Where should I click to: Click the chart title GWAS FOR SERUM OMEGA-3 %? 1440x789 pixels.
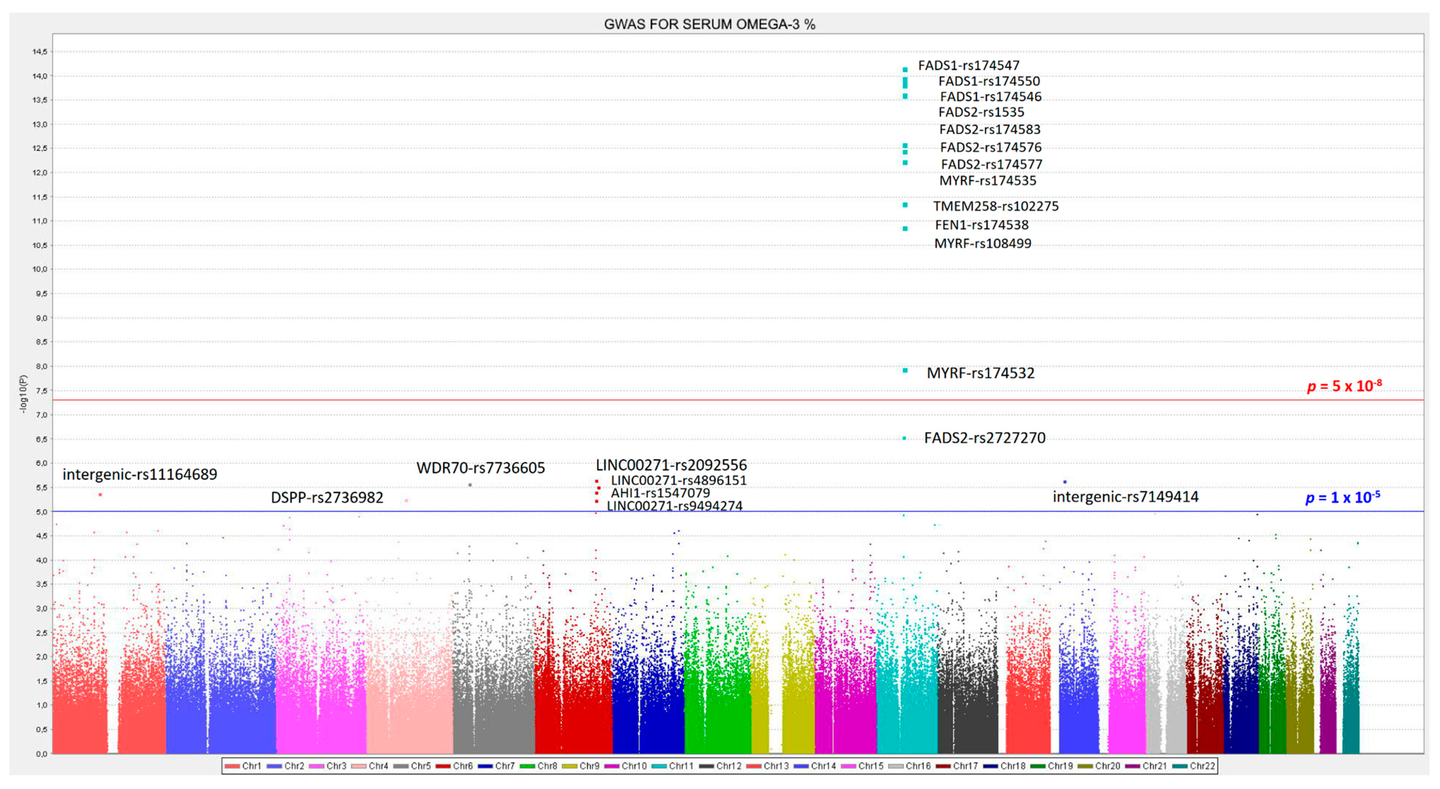709,25
